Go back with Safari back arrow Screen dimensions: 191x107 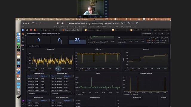pyautogui.click(x=40, y=23)
